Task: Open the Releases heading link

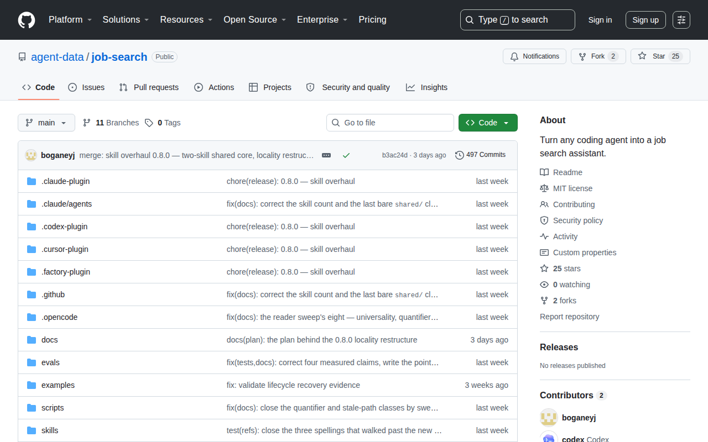Action: 559,347
